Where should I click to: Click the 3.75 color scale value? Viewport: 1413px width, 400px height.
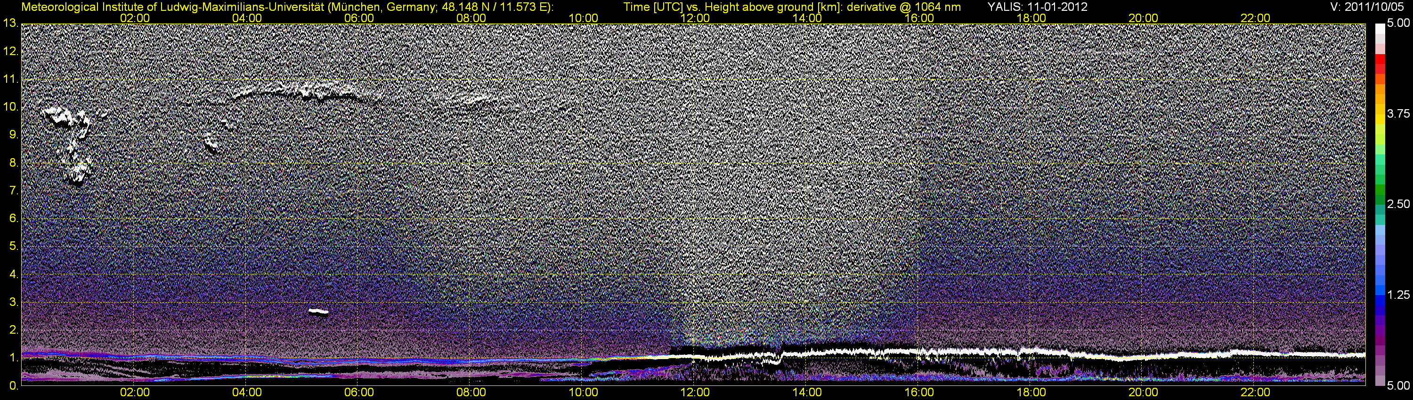[1398, 113]
